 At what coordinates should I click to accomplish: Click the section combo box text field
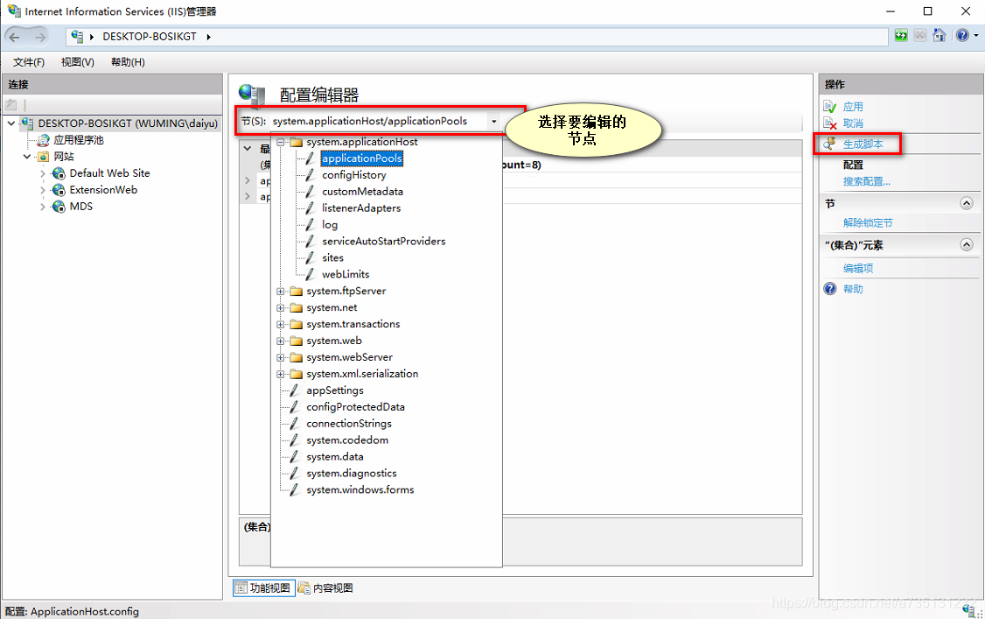tap(378, 122)
